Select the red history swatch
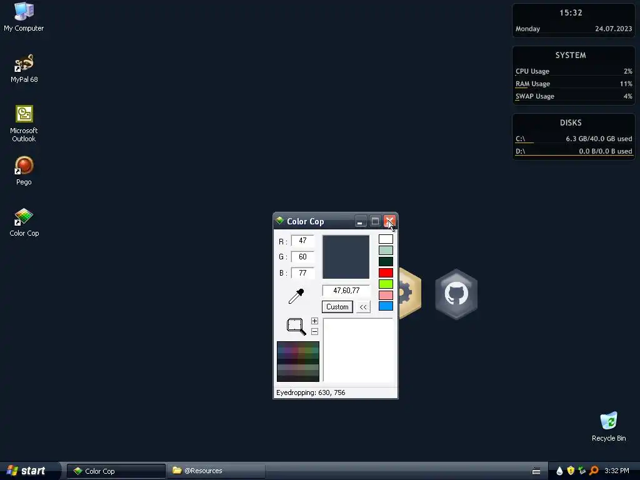 (386, 272)
